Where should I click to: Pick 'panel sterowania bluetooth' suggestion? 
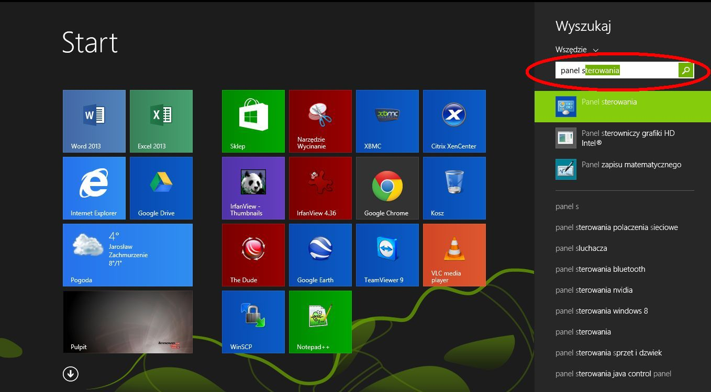pyautogui.click(x=600, y=269)
